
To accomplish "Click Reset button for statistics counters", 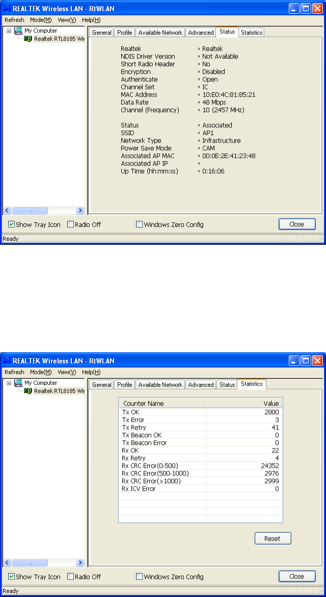I will (x=273, y=538).
